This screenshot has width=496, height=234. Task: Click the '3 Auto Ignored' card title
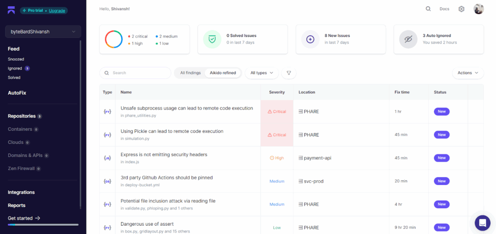pos(437,36)
